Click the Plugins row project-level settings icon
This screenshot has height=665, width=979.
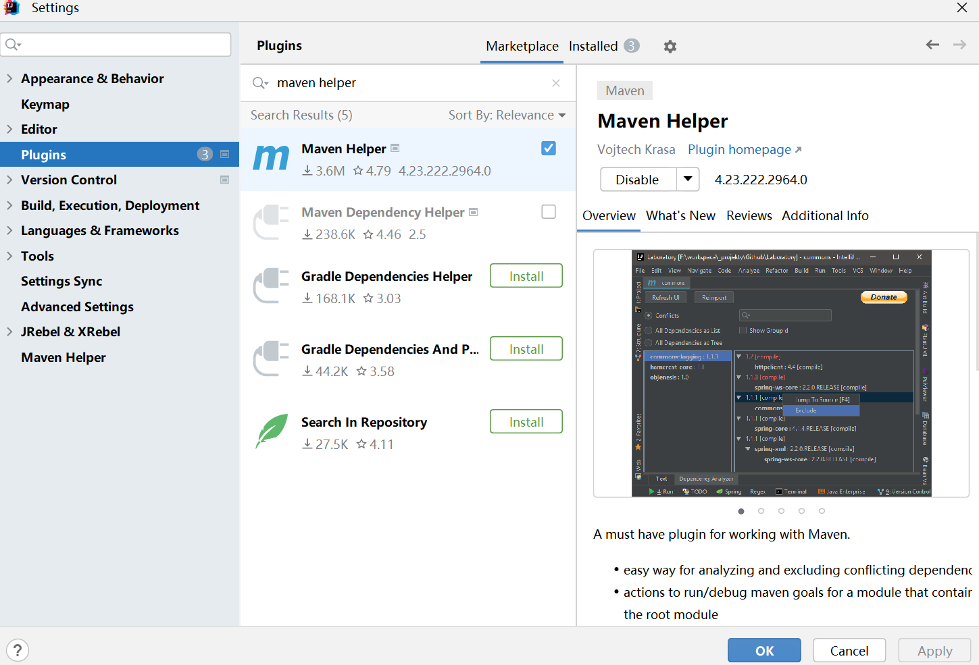pyautogui.click(x=225, y=154)
